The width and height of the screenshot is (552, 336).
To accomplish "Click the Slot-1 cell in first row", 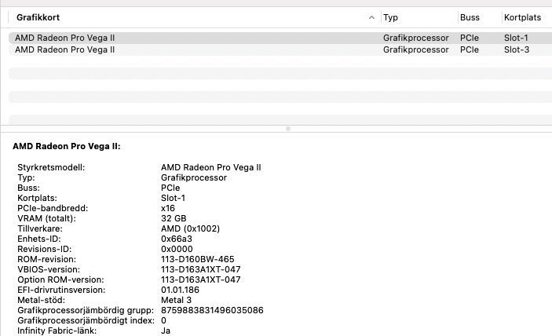I will [x=516, y=38].
